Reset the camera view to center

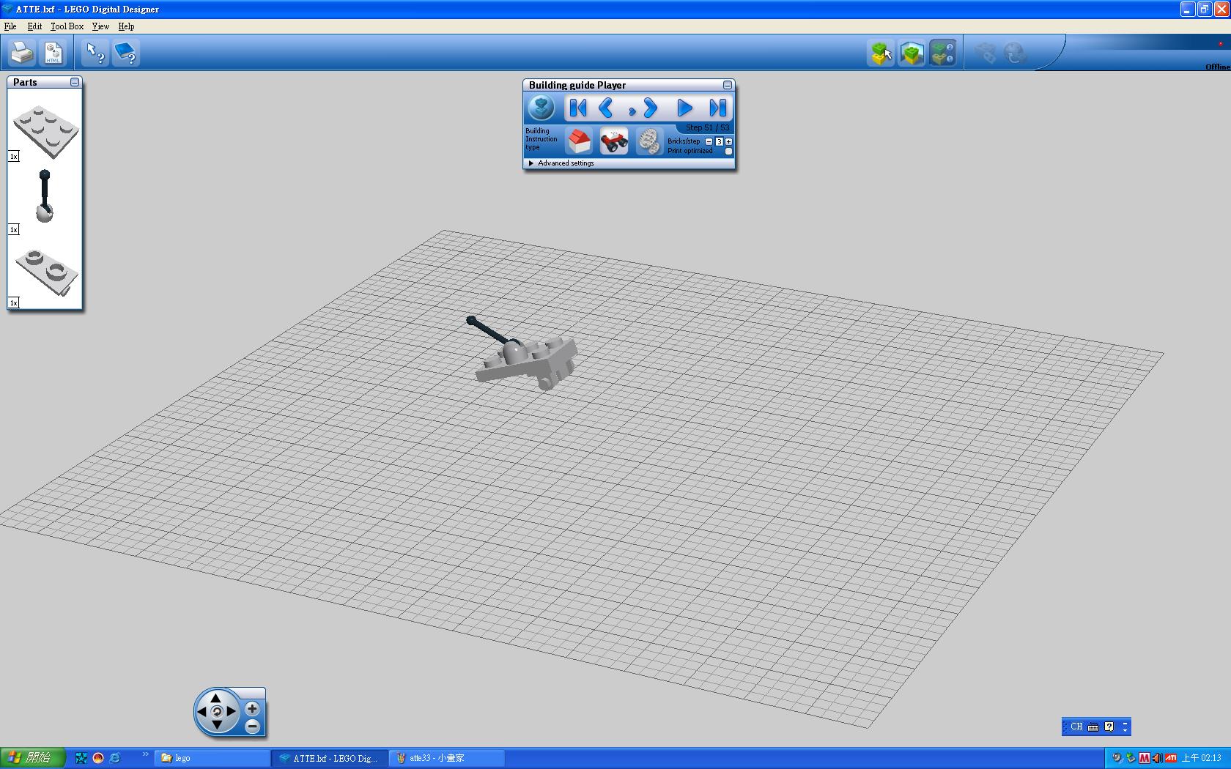216,711
